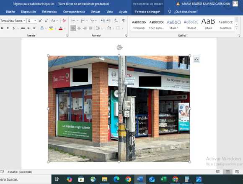The height and width of the screenshot is (184, 243).
Task: Open the Times New Roman font dropdown
Action: click(24, 20)
